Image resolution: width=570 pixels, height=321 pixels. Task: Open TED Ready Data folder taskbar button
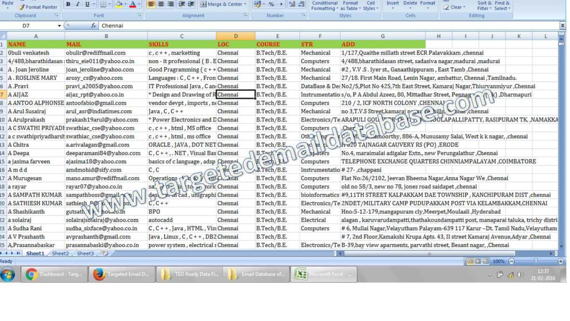click(x=189, y=274)
